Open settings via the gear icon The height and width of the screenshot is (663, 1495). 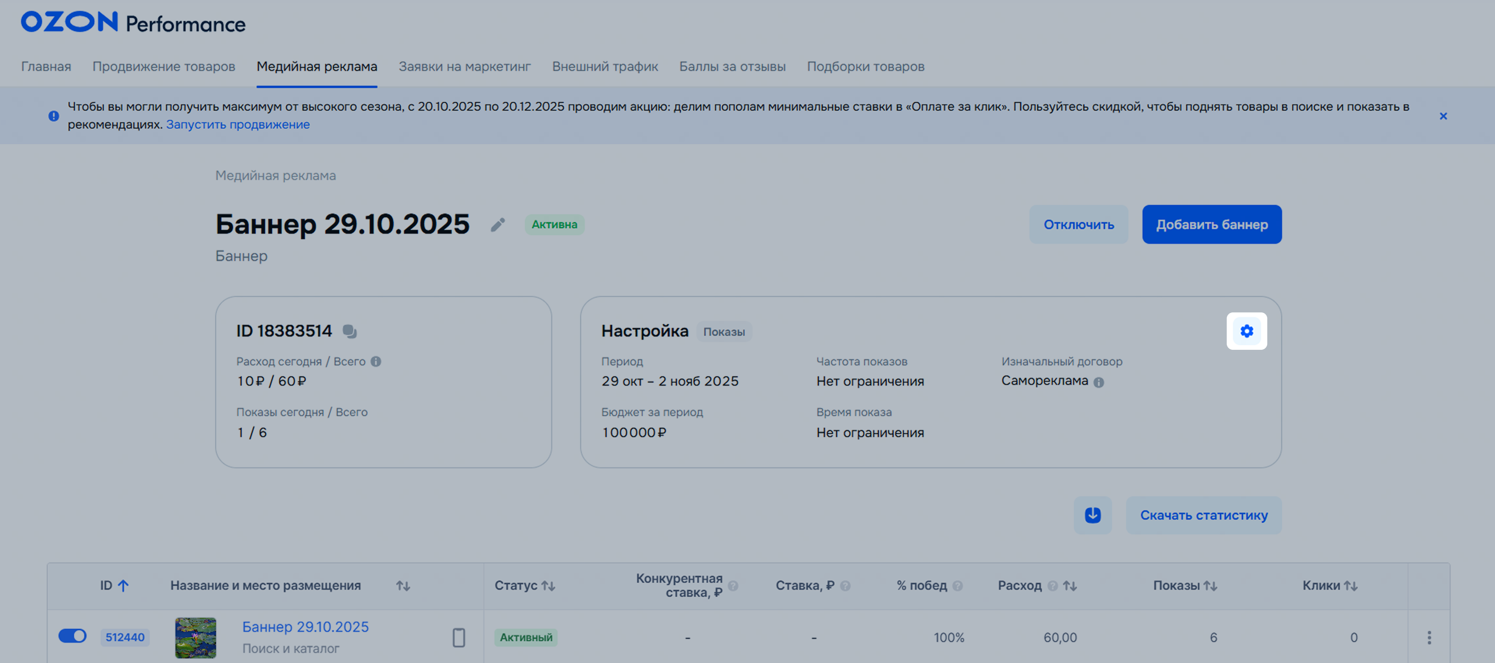pyautogui.click(x=1246, y=331)
